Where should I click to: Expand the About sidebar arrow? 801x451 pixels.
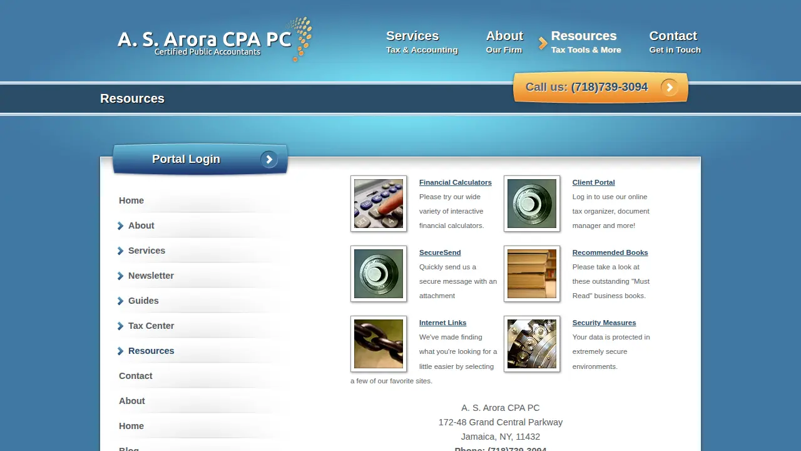click(x=121, y=225)
